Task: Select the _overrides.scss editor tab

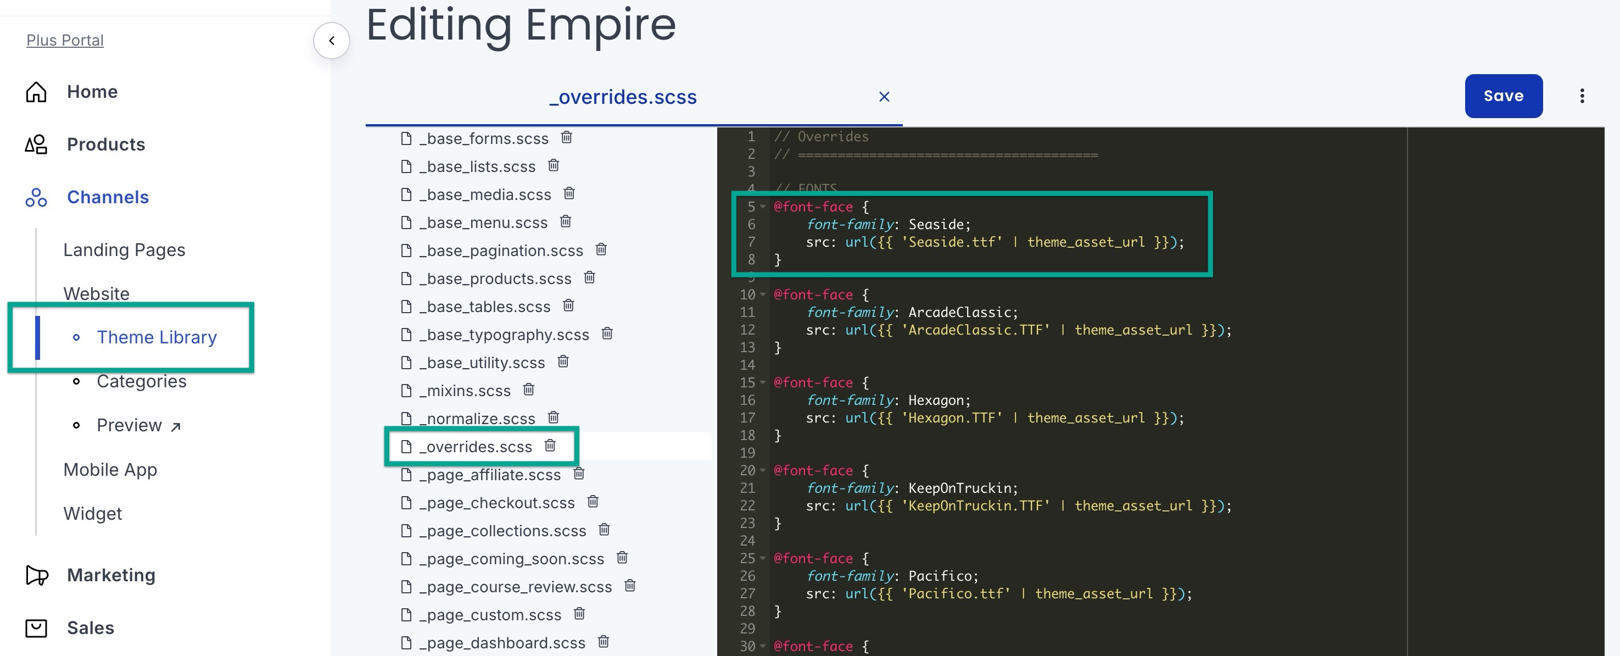Action: tap(623, 97)
